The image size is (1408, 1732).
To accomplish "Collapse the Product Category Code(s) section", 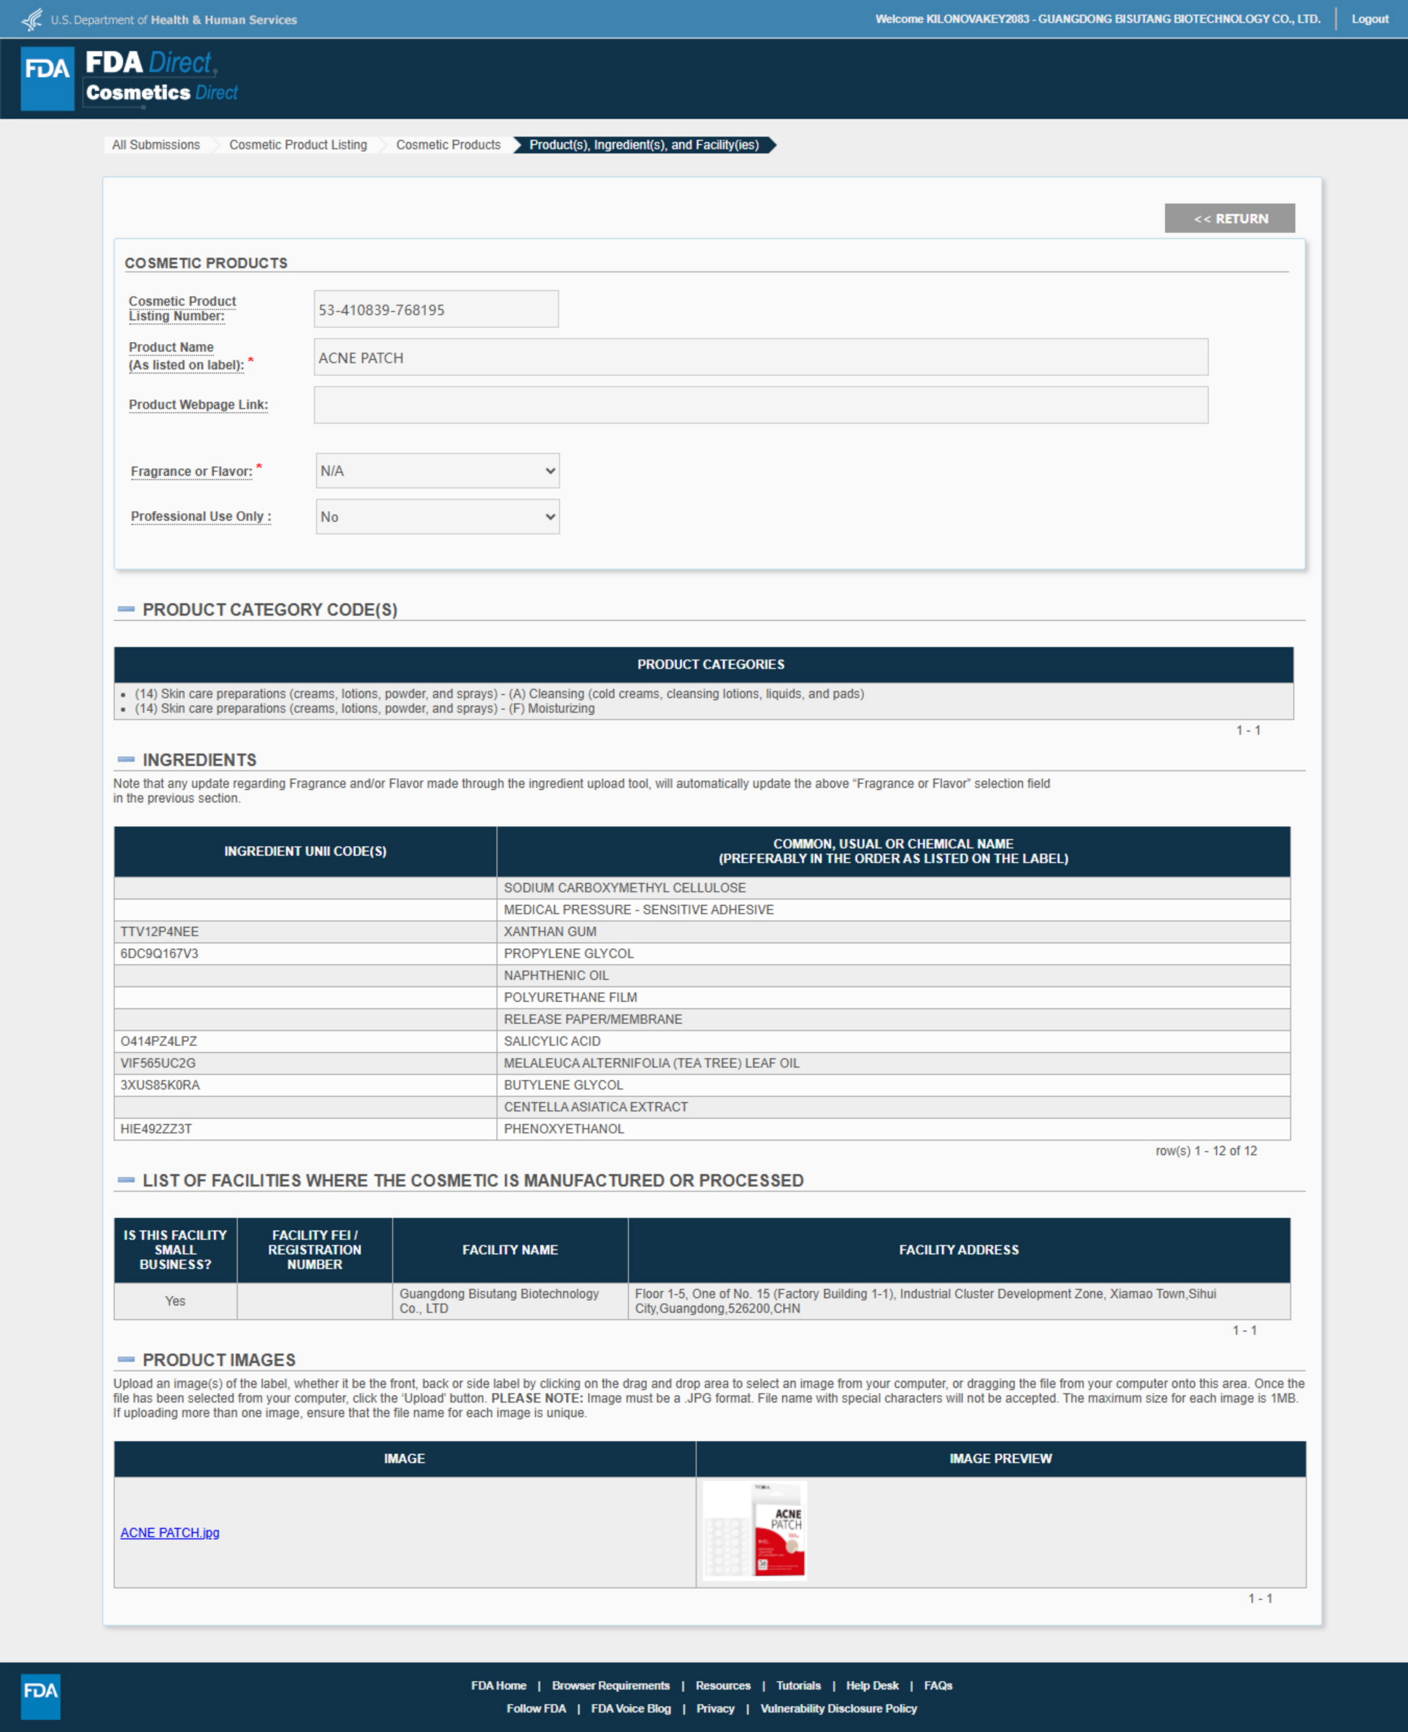I will pyautogui.click(x=125, y=609).
